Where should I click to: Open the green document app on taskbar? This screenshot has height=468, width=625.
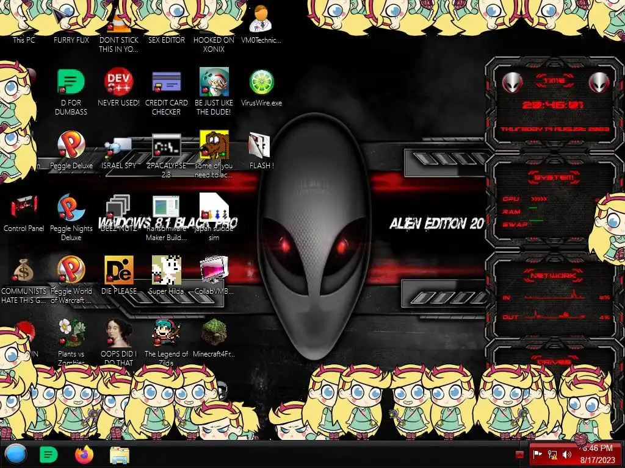click(x=49, y=455)
